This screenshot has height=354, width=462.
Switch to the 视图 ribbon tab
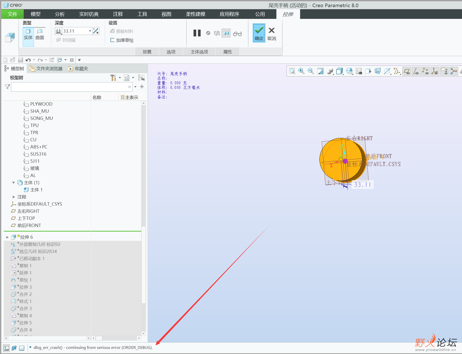point(166,14)
